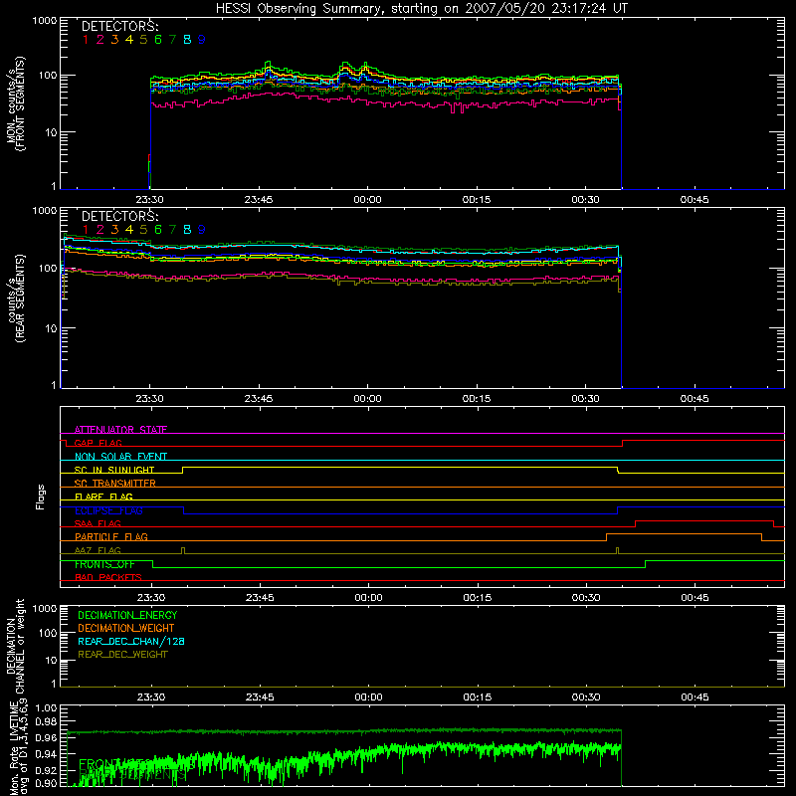Click the 23:45 tick under front segments plot
This screenshot has width=796, height=796.
(259, 200)
